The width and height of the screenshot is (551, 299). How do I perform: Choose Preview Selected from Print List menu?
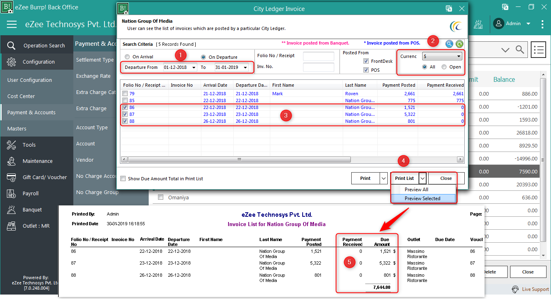click(423, 199)
